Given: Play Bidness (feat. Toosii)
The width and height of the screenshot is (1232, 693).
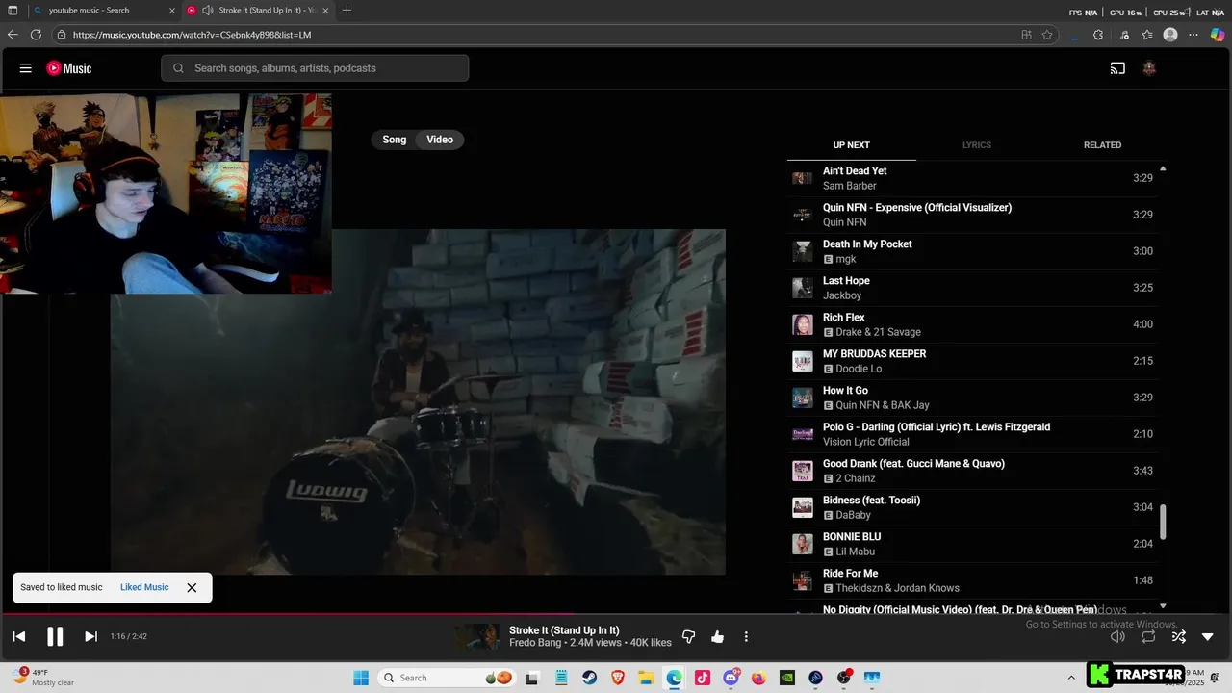Looking at the screenshot, I should [x=972, y=507].
